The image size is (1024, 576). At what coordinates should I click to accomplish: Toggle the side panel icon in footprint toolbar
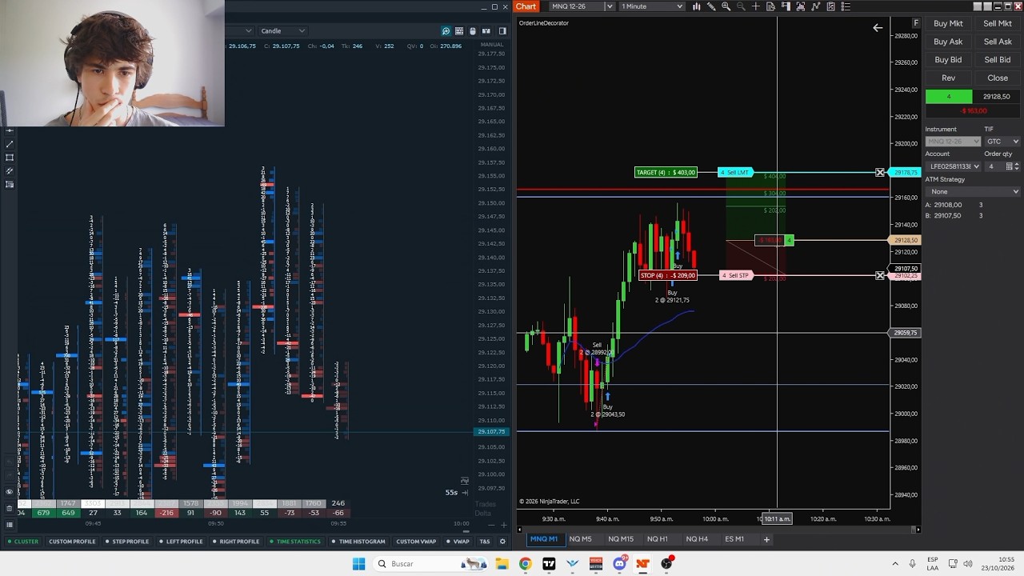point(502,31)
